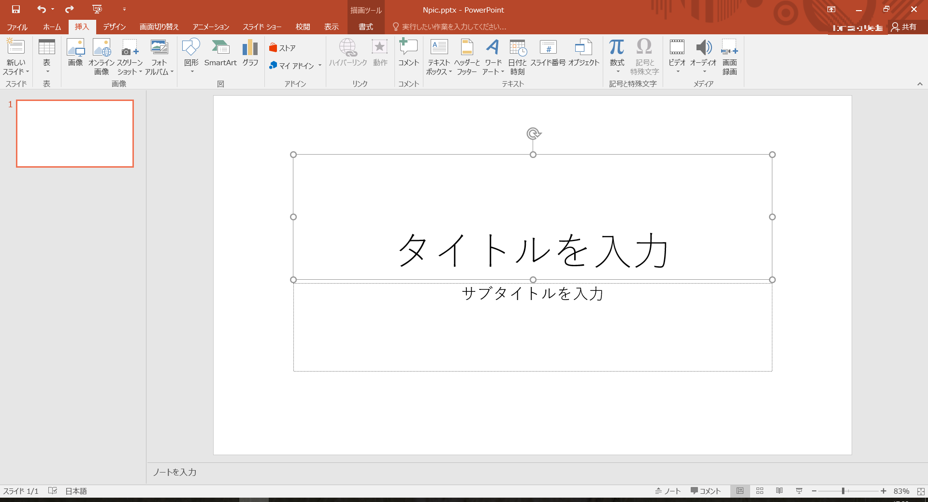Switch to the 画面切り替え tab
Image resolution: width=928 pixels, height=502 pixels.
[159, 27]
